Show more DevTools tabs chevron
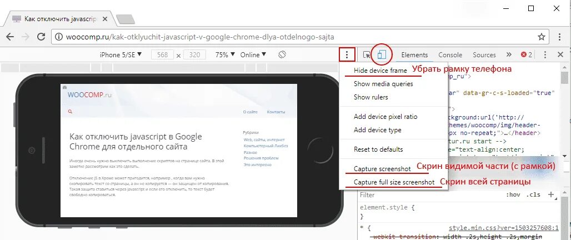571x240 pixels. tap(509, 54)
